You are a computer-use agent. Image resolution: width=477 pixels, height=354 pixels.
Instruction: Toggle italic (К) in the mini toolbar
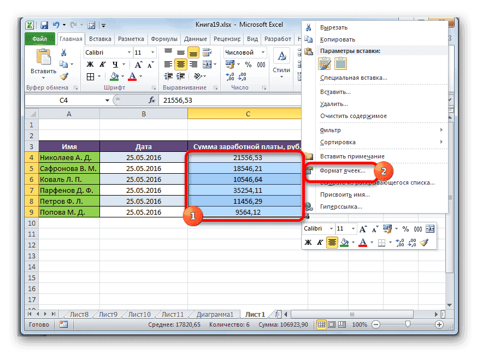(321, 242)
